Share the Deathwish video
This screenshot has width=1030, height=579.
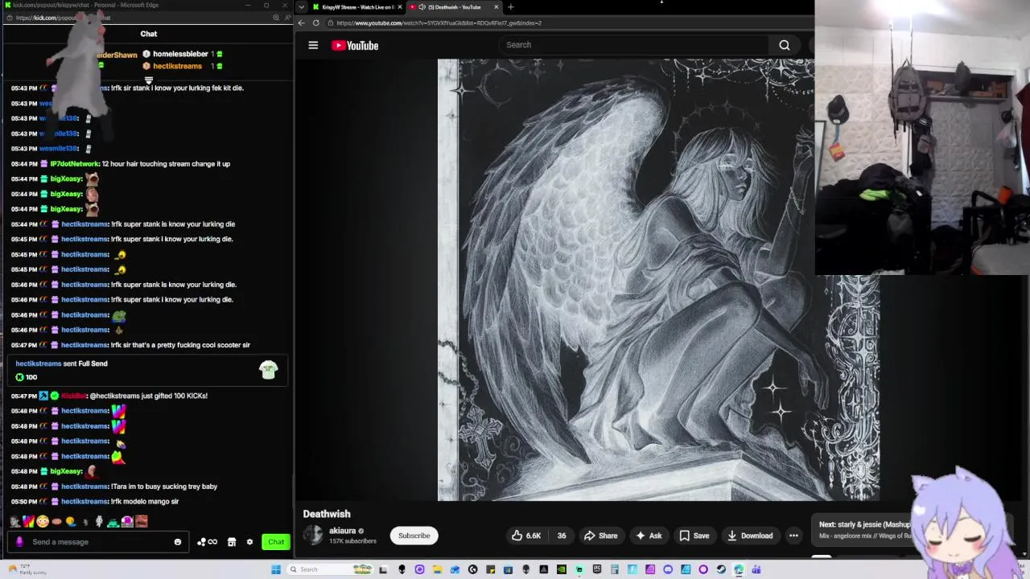pos(601,536)
